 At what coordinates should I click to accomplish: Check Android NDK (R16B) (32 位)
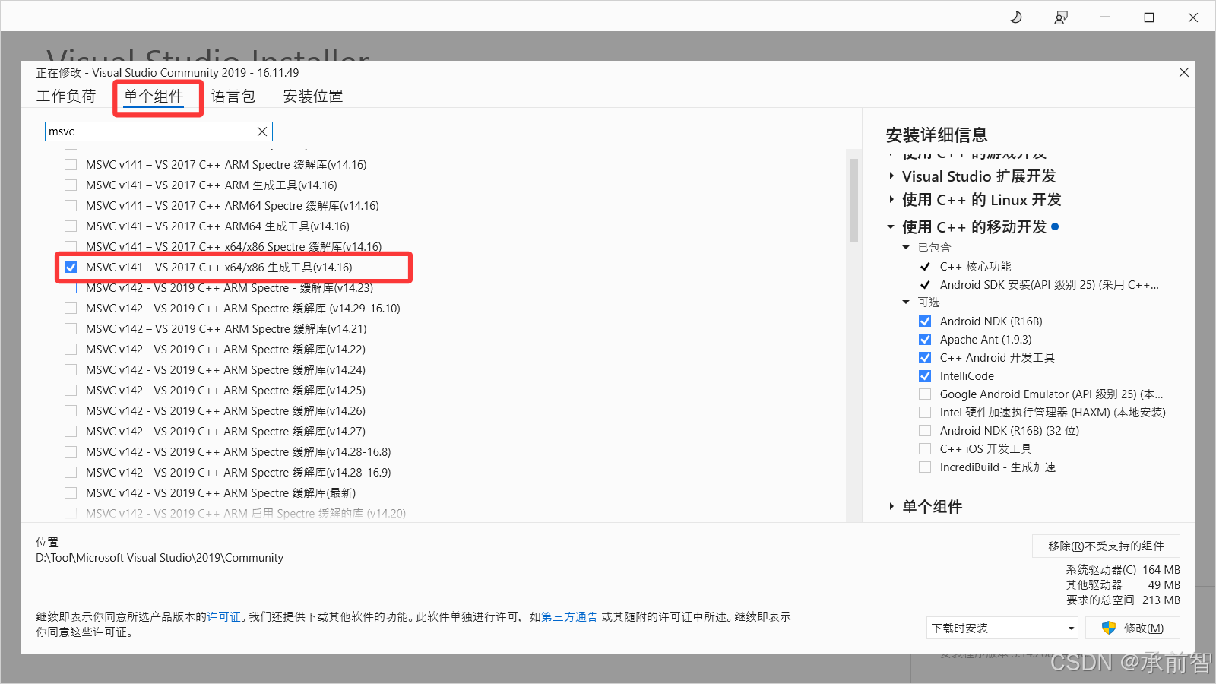[x=925, y=430]
